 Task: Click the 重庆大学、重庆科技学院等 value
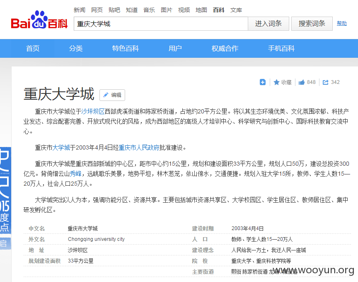[261, 261]
